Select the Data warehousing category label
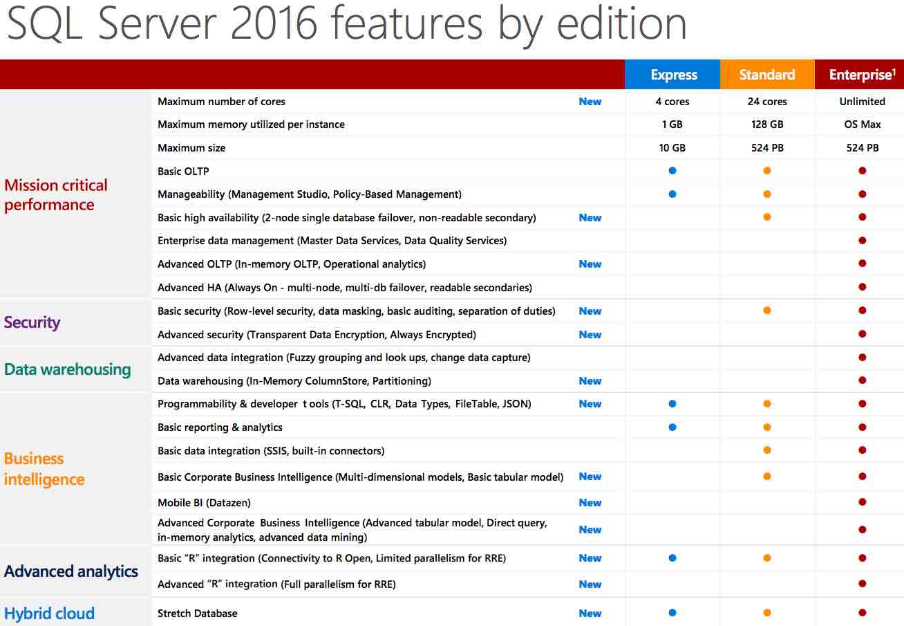This screenshot has height=626, width=904. click(x=67, y=369)
